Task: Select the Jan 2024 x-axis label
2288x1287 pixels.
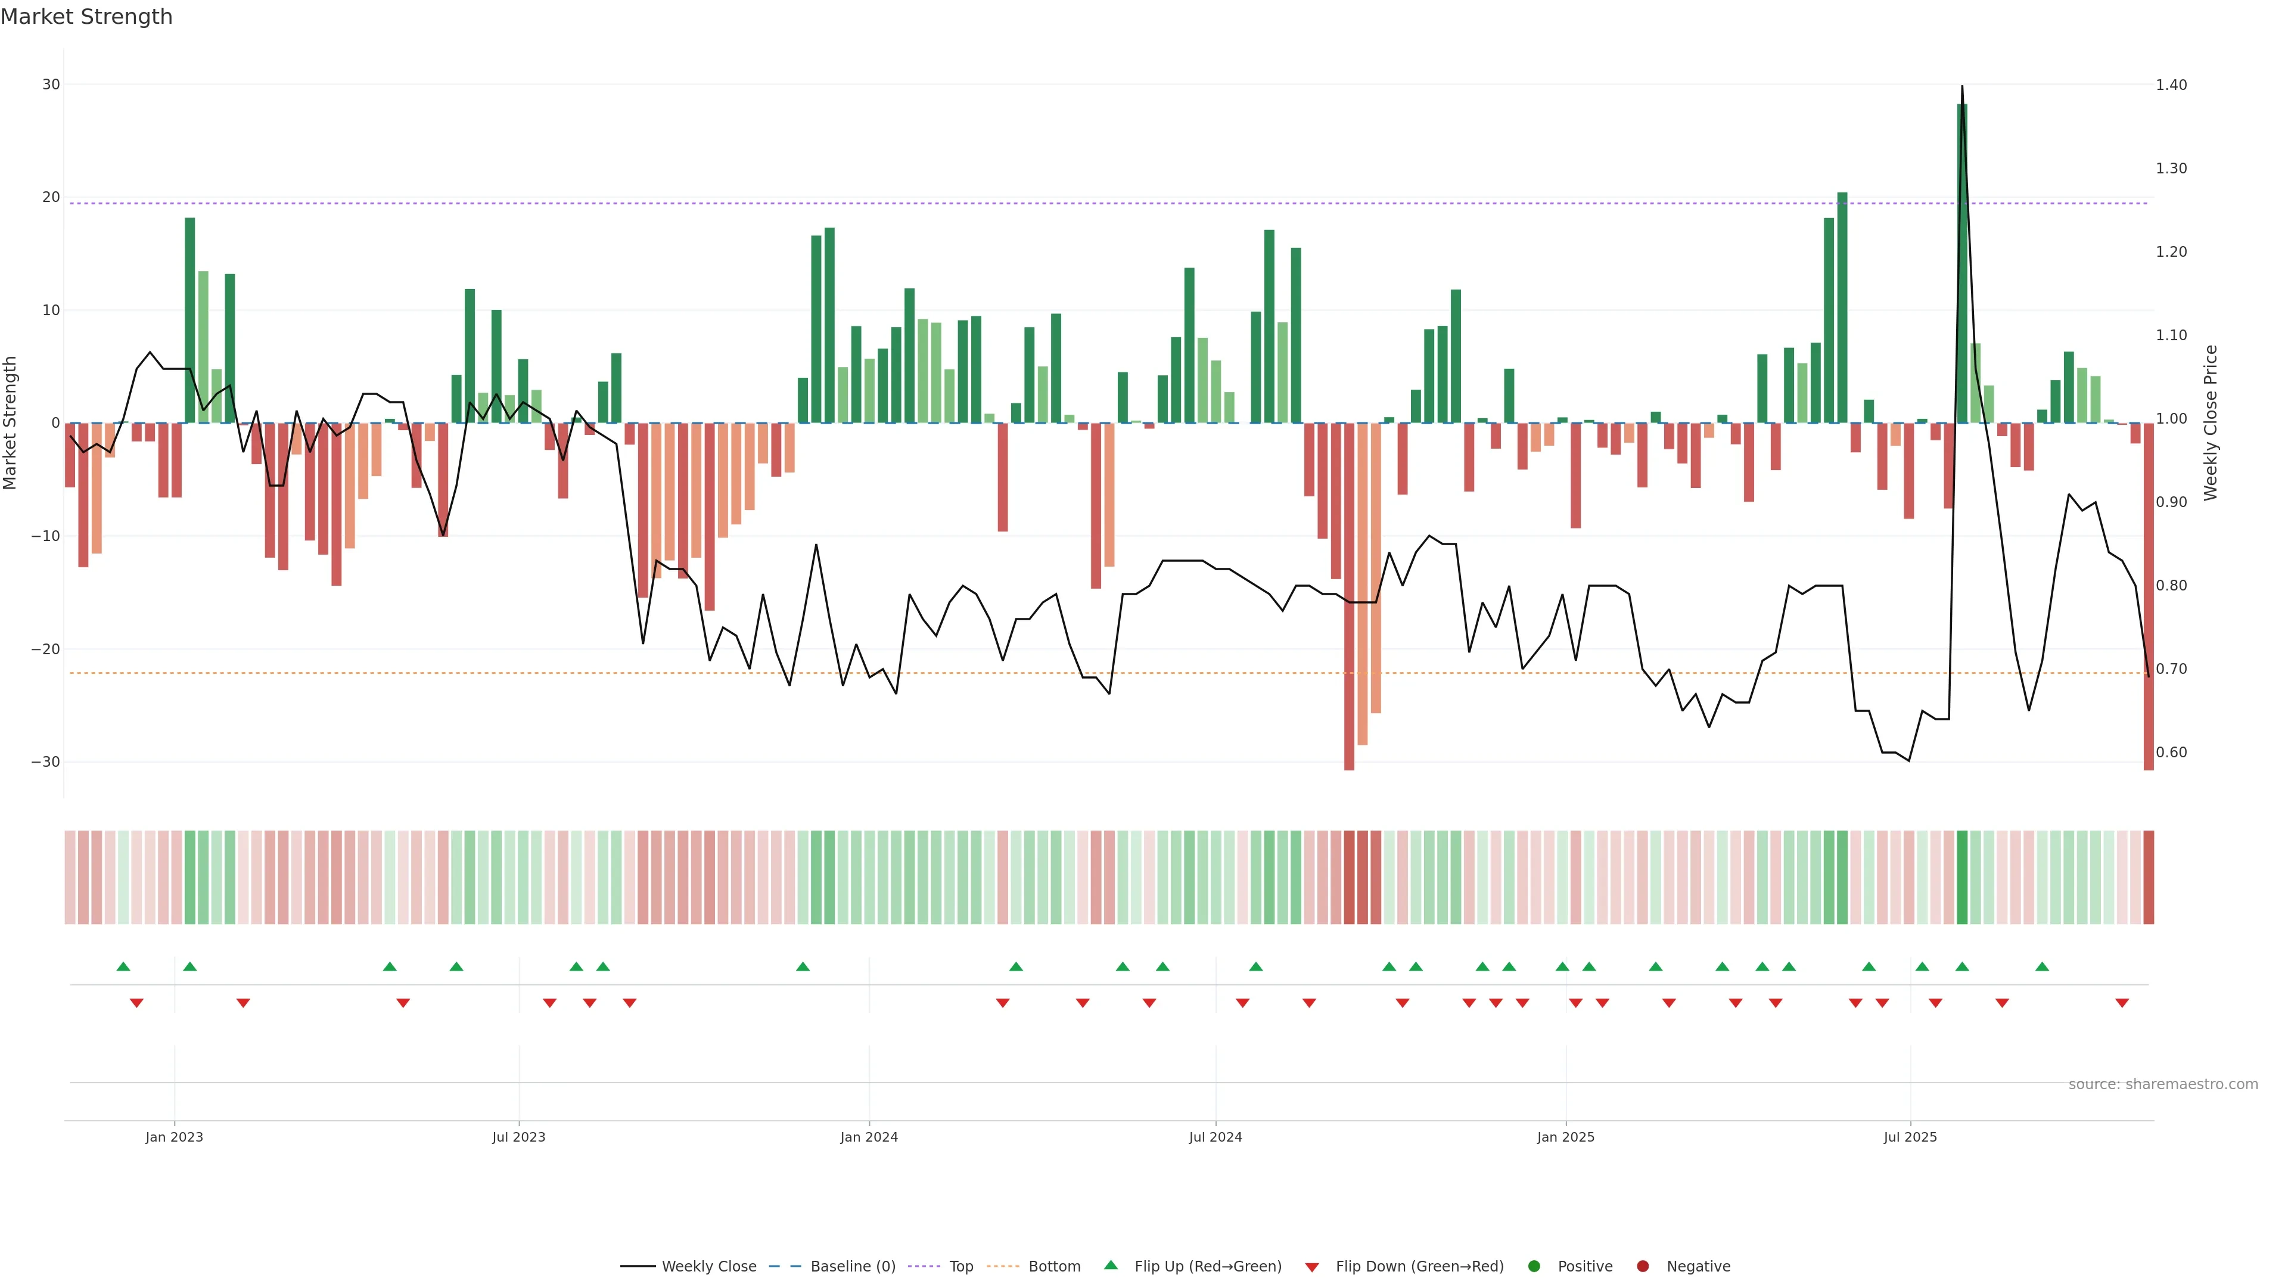Action: pos(869,1137)
